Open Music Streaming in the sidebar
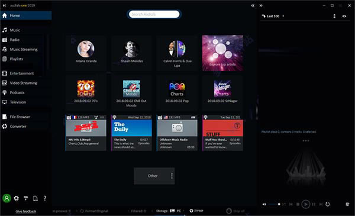 24,49
